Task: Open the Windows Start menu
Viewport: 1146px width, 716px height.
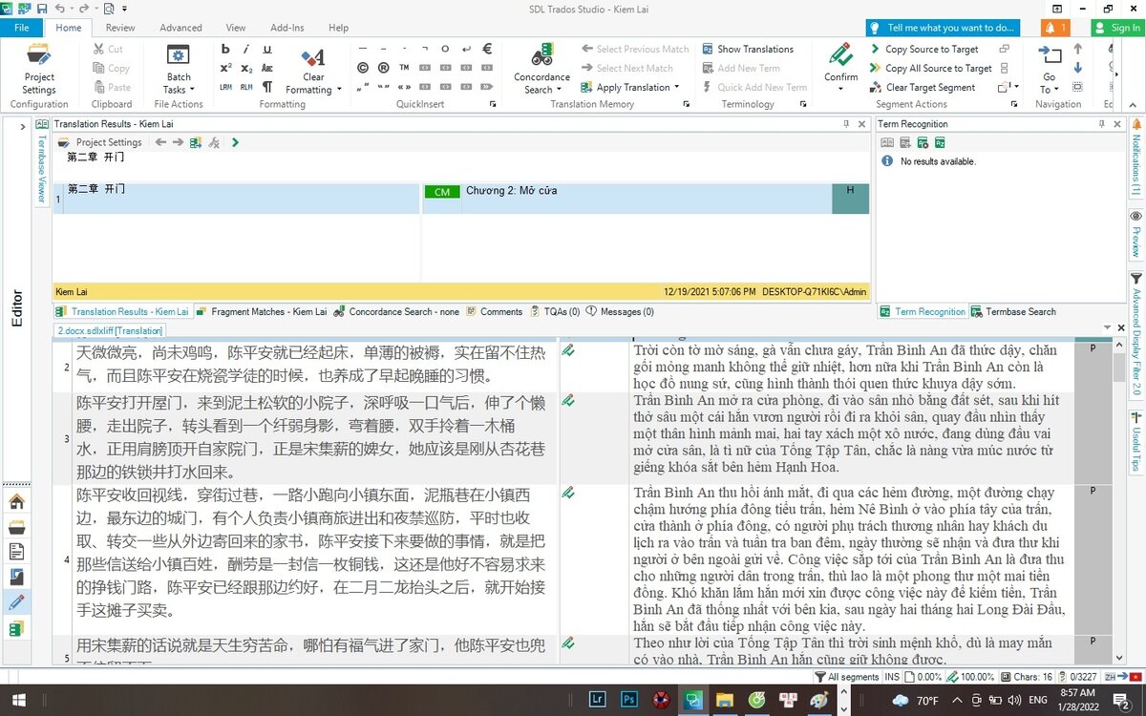Action: (x=18, y=700)
